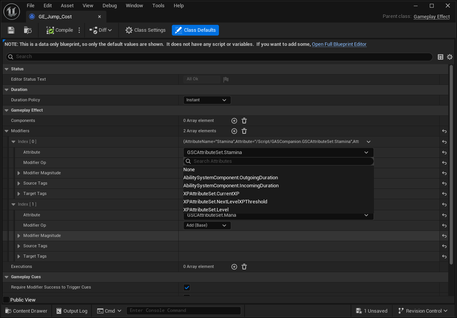Image resolution: width=457 pixels, height=318 pixels.
Task: Open GSCAttributeSet.Stamina attribute dropdown
Action: (x=278, y=153)
